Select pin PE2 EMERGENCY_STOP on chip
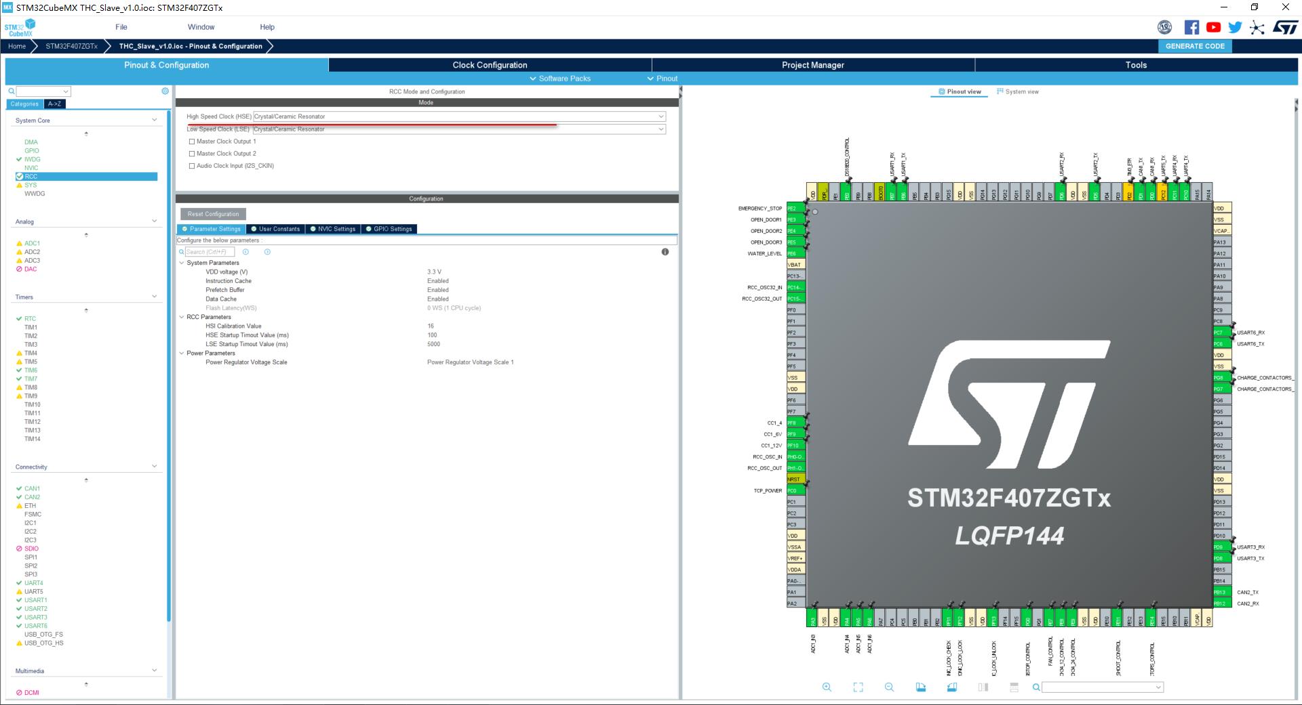 pyautogui.click(x=795, y=209)
